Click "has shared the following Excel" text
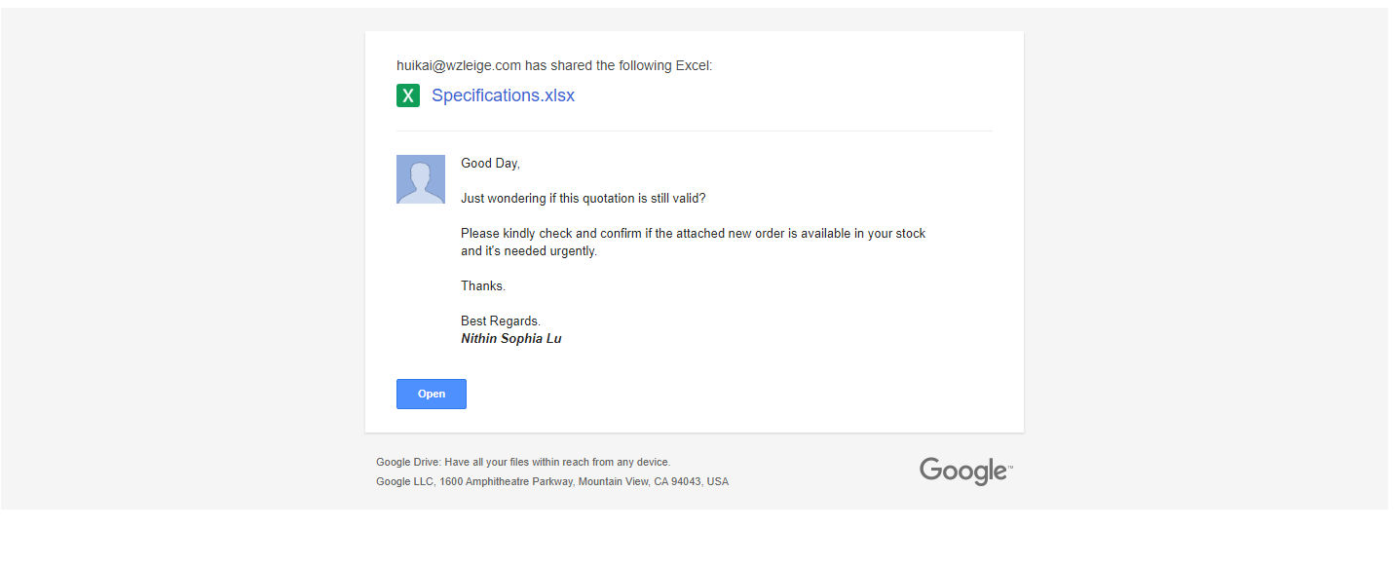The image size is (1395, 566). coord(619,65)
